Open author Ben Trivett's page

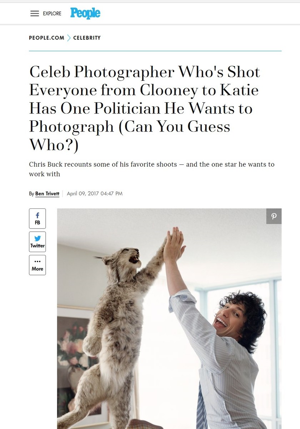47,194
